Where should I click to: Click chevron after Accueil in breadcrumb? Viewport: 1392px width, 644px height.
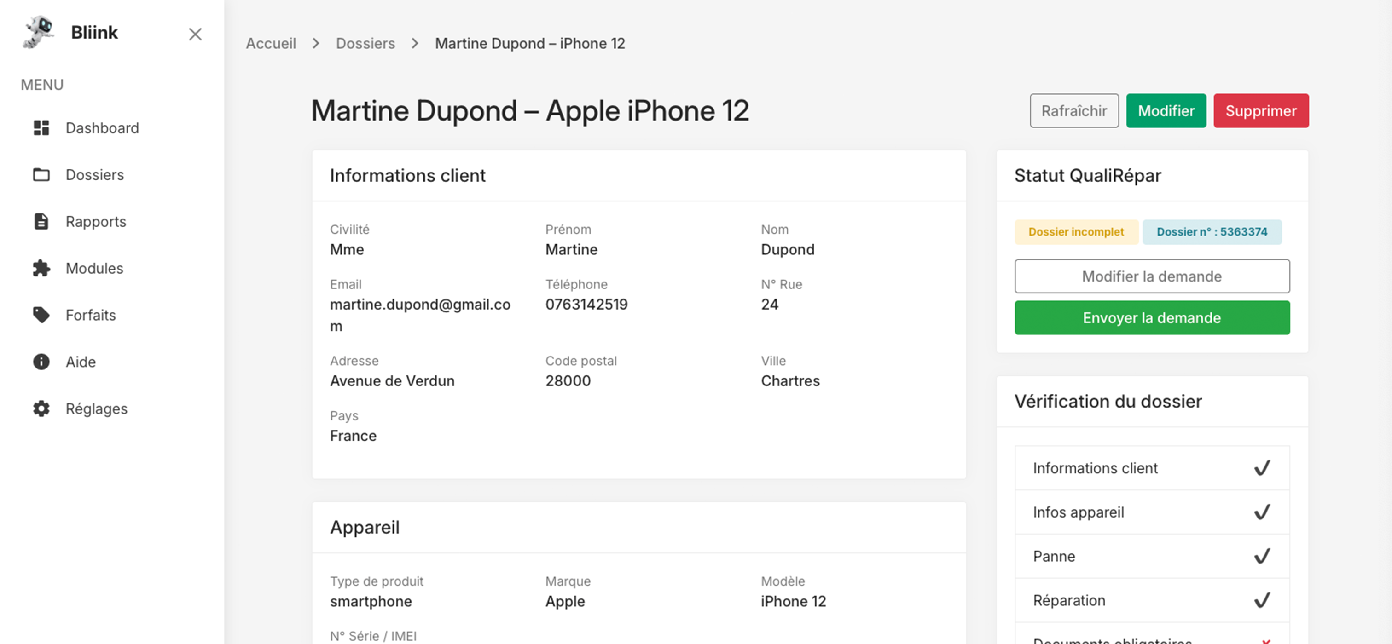[x=316, y=43]
